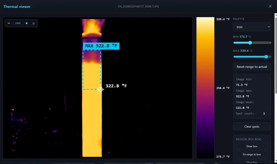Click the 256.6 °F scale middle label

tap(223, 88)
